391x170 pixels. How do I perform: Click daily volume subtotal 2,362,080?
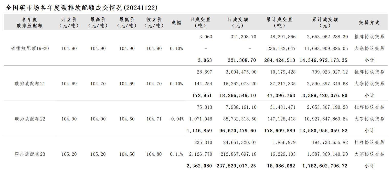[x=199, y=166]
